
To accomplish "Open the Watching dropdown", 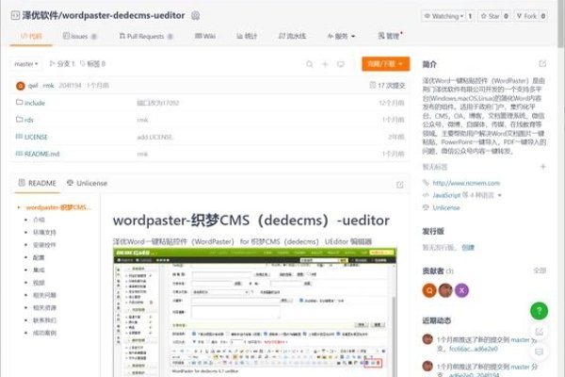I will [x=444, y=16].
